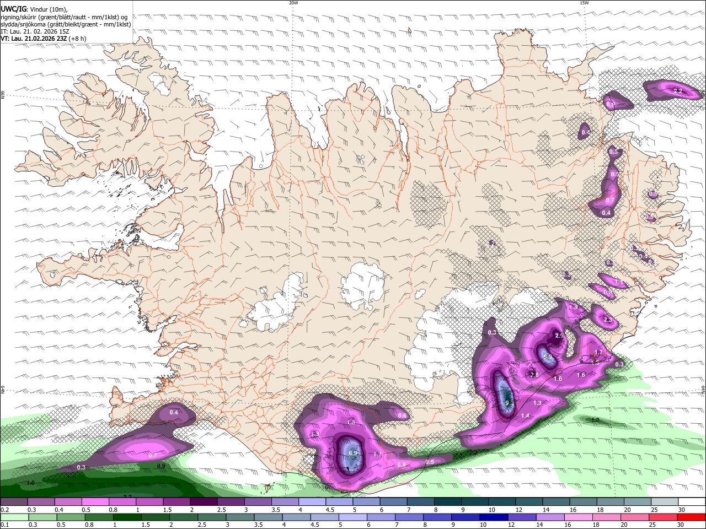Click the '20W' longitude label
The height and width of the screenshot is (529, 706).
(293, 3)
